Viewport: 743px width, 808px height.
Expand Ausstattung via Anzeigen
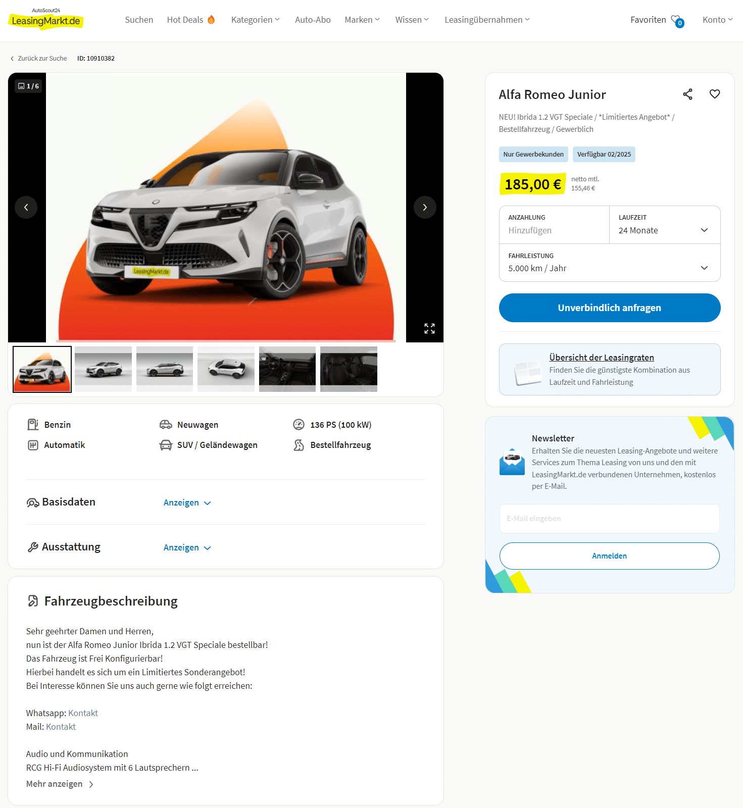tap(187, 548)
